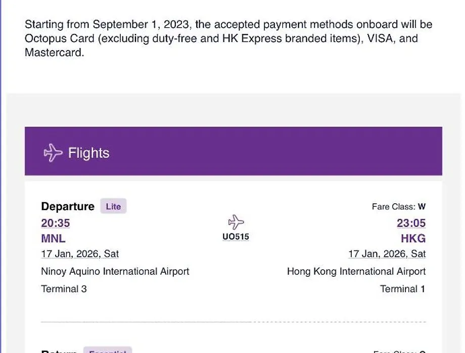Viewport: 465px width, 353px height.
Task: Click the Terminal 1 label
Action: [403, 289]
